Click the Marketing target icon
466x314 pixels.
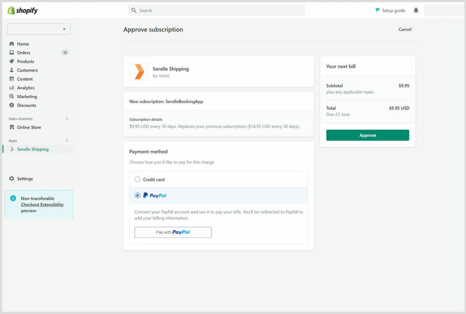[x=11, y=97]
